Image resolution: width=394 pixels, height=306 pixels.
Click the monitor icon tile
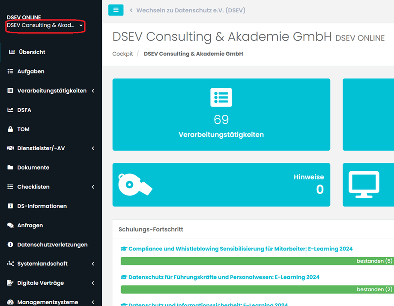[x=364, y=184]
